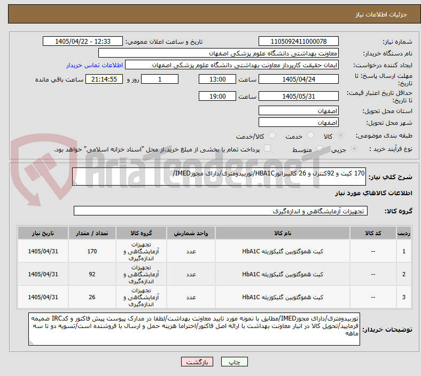Click the announcement date field 1405/04/22 - 12:33
The height and width of the screenshot is (376, 421).
[x=83, y=41]
